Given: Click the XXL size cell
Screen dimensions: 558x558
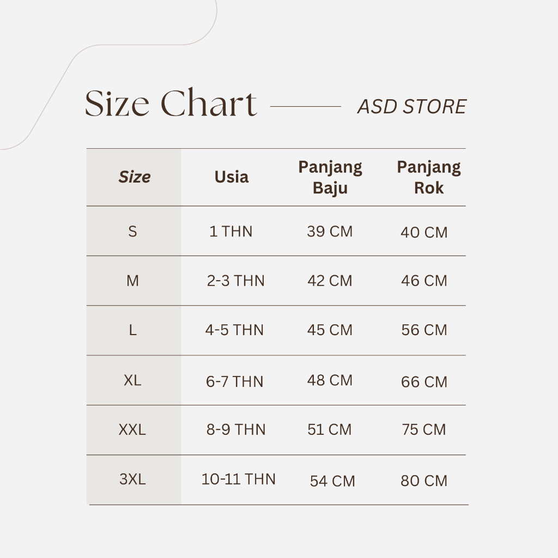Looking at the screenshot, I should coord(132,430).
